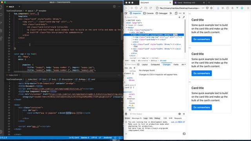The width and height of the screenshot is (251, 141).
Task: Clear console output with trash icon
Action: pos(126,114)
